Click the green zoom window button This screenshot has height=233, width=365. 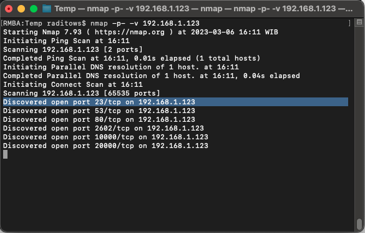[34, 9]
